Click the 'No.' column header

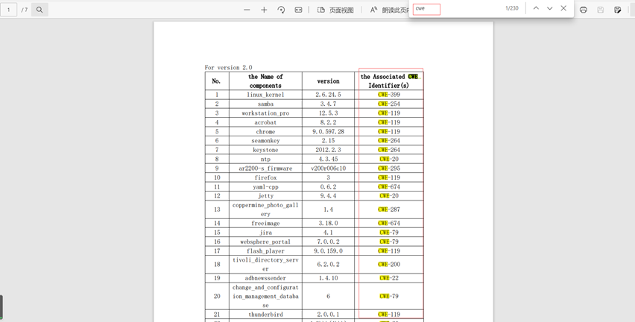coord(217,81)
